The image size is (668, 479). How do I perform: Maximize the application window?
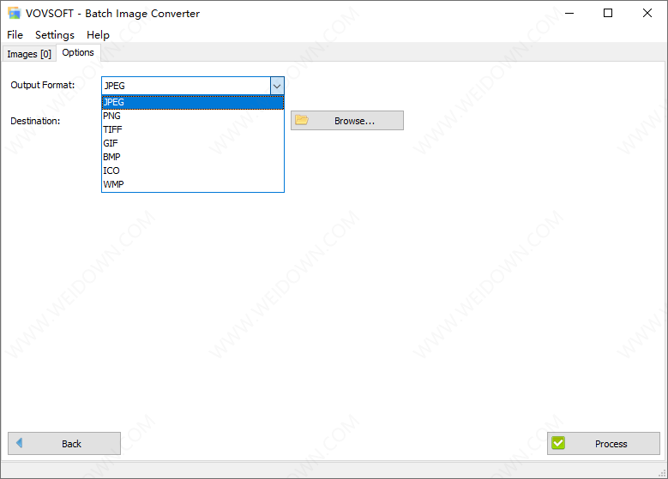click(608, 13)
